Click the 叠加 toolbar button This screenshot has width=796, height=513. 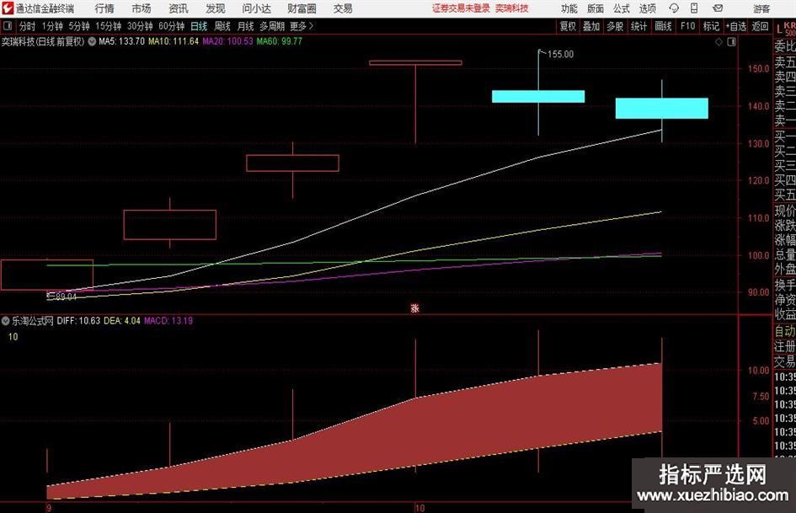click(x=591, y=26)
